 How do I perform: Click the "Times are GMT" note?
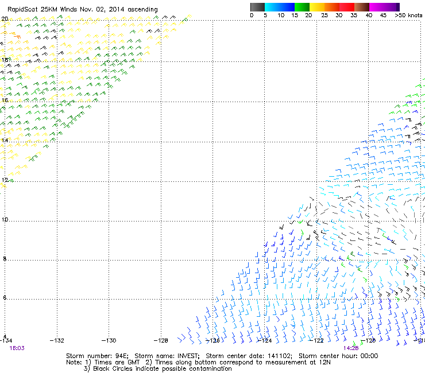click(117, 363)
